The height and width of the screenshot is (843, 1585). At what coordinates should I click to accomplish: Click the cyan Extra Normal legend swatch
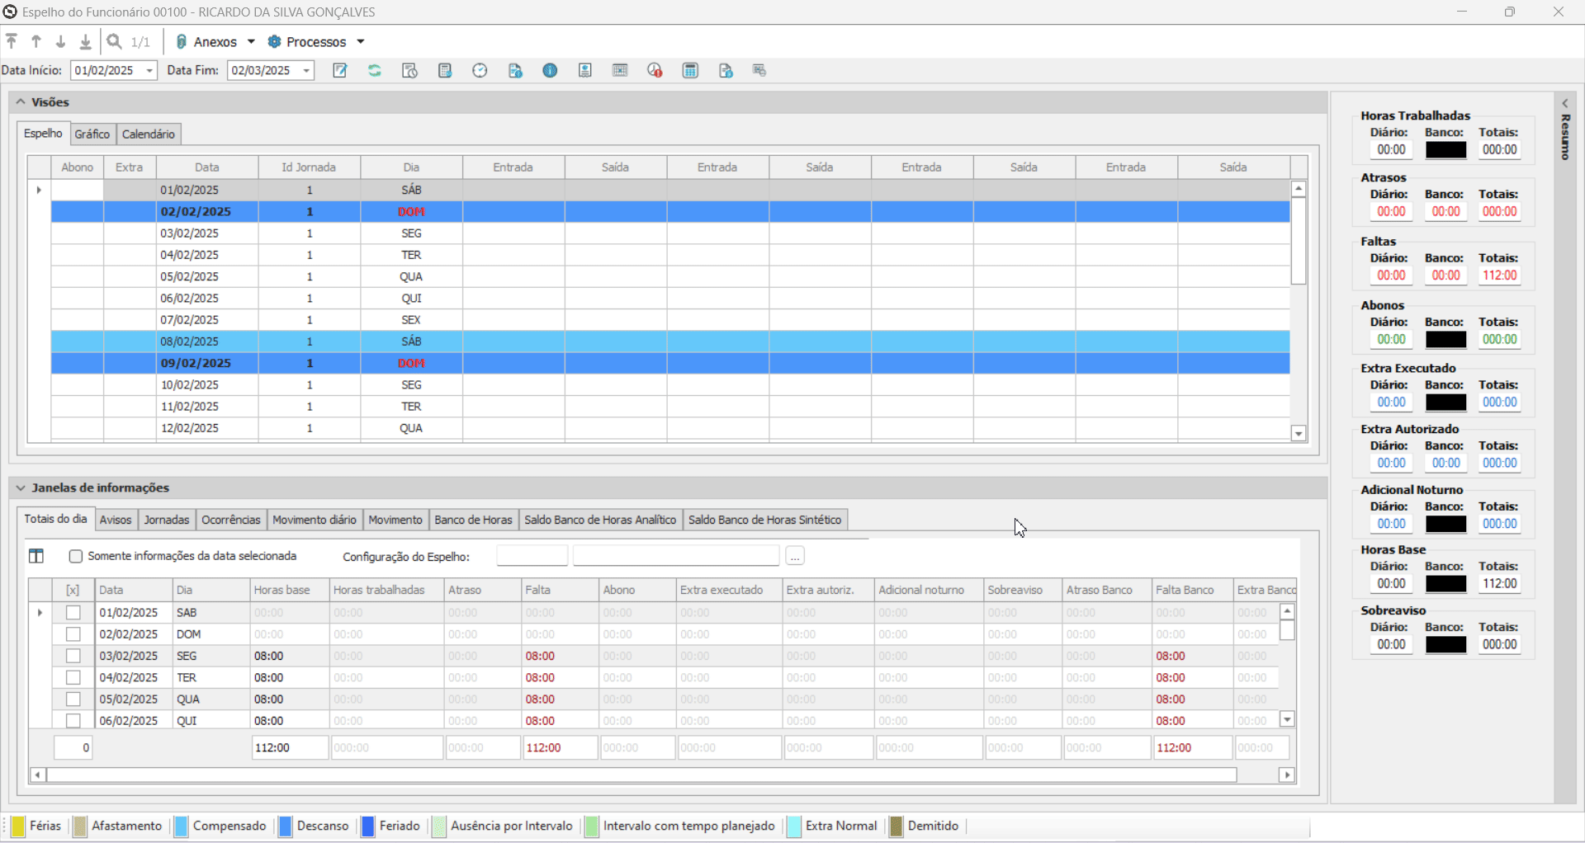click(x=794, y=827)
